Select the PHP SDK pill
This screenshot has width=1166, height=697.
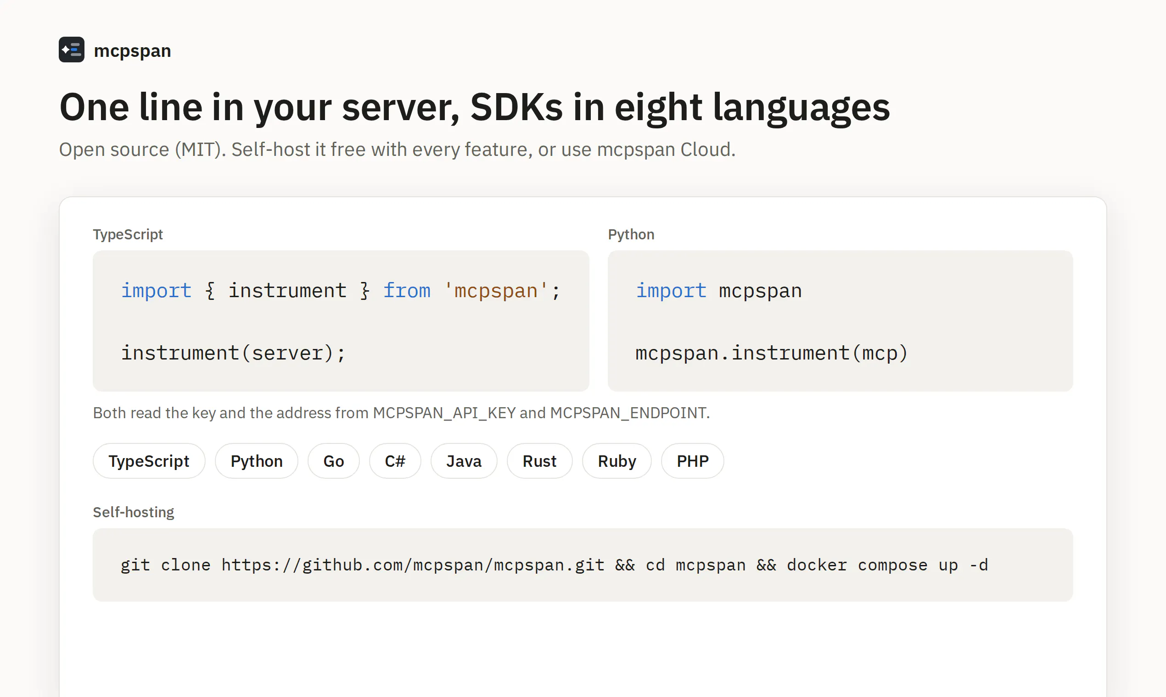coord(693,461)
